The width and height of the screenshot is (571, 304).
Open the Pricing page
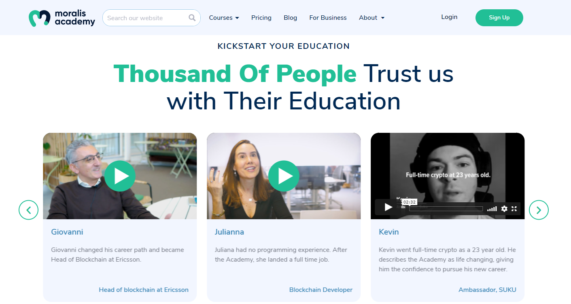[261, 18]
